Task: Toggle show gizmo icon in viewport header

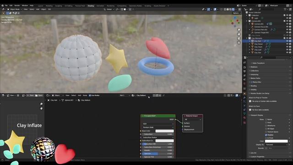Action: (x=208, y=9)
